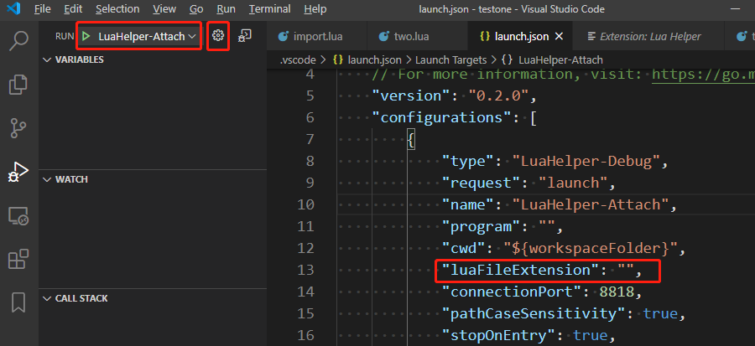This screenshot has height=346, width=755.
Task: Click the "LuaHelper-Debug" type value
Action: 585,161
